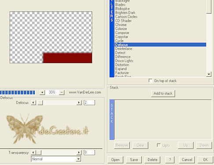Click the Defocus slider thumb
214x165 pixels.
coord(40,102)
